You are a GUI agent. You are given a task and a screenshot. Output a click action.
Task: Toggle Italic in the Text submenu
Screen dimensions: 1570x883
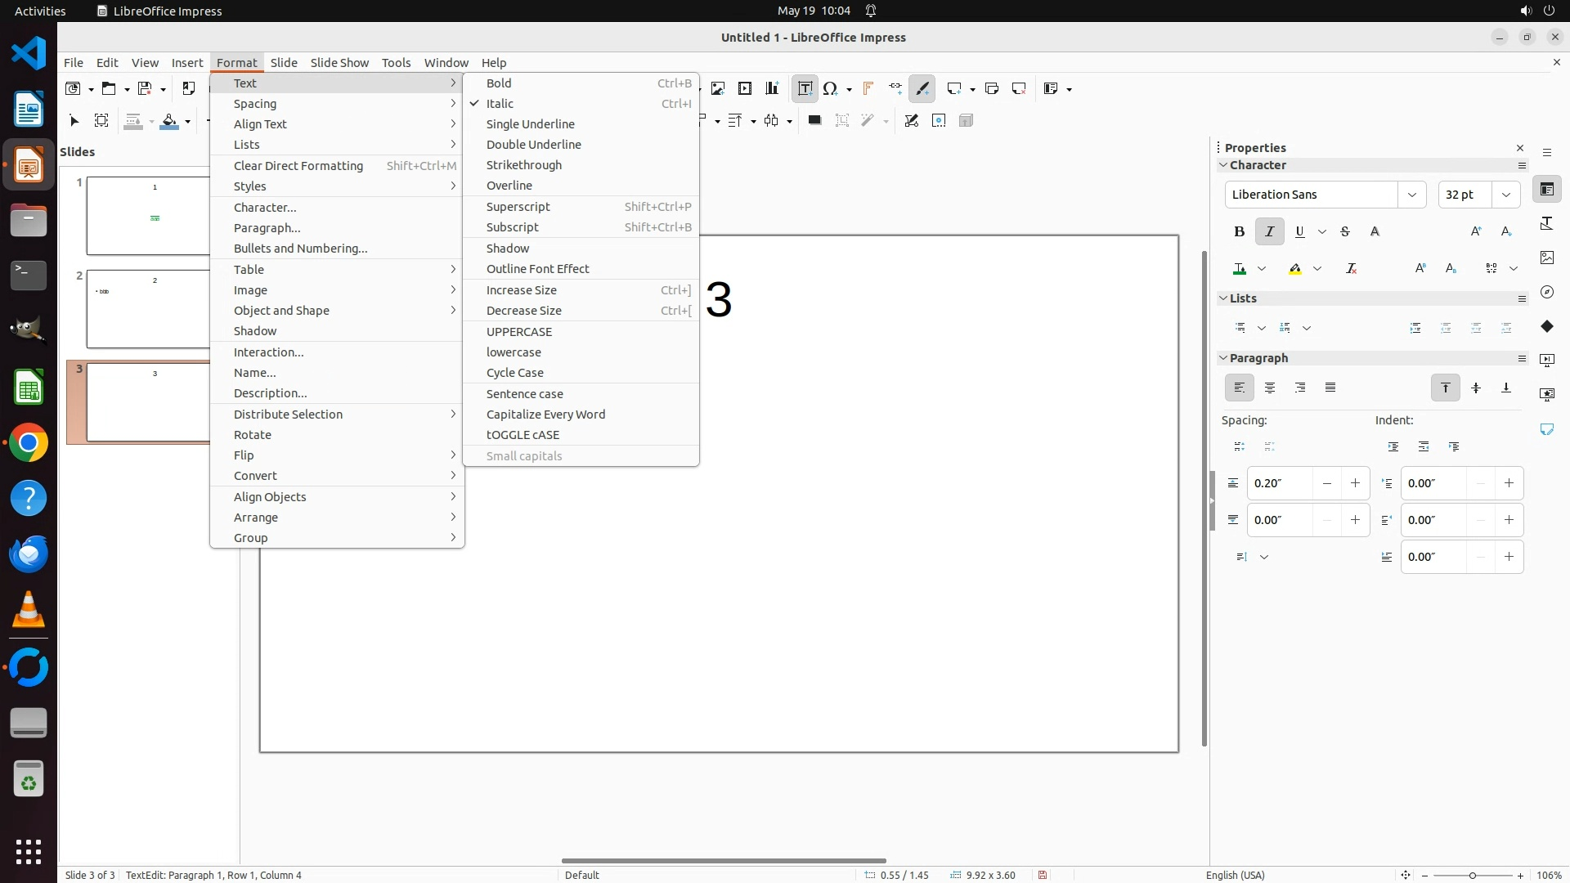point(500,104)
